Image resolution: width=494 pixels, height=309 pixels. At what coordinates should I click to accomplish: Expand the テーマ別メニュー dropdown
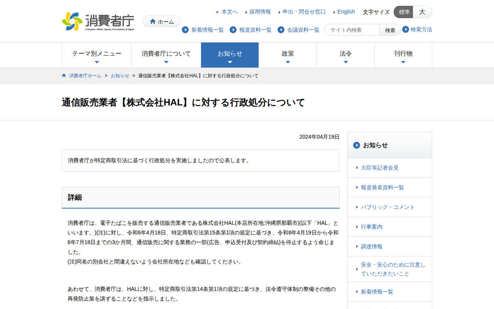pyautogui.click(x=96, y=55)
